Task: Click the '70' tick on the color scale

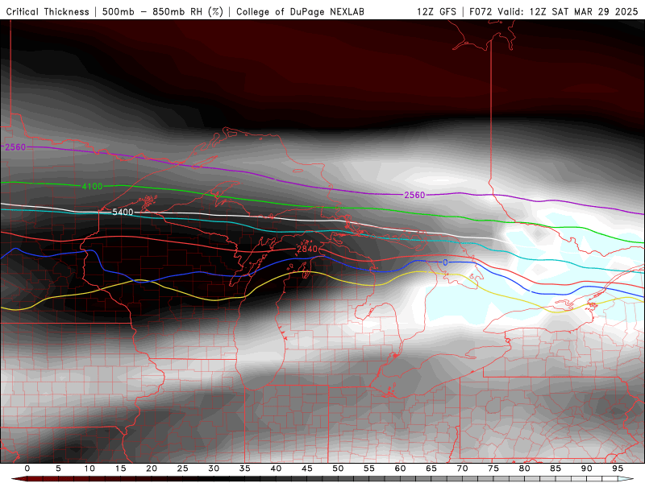Action: click(x=462, y=469)
